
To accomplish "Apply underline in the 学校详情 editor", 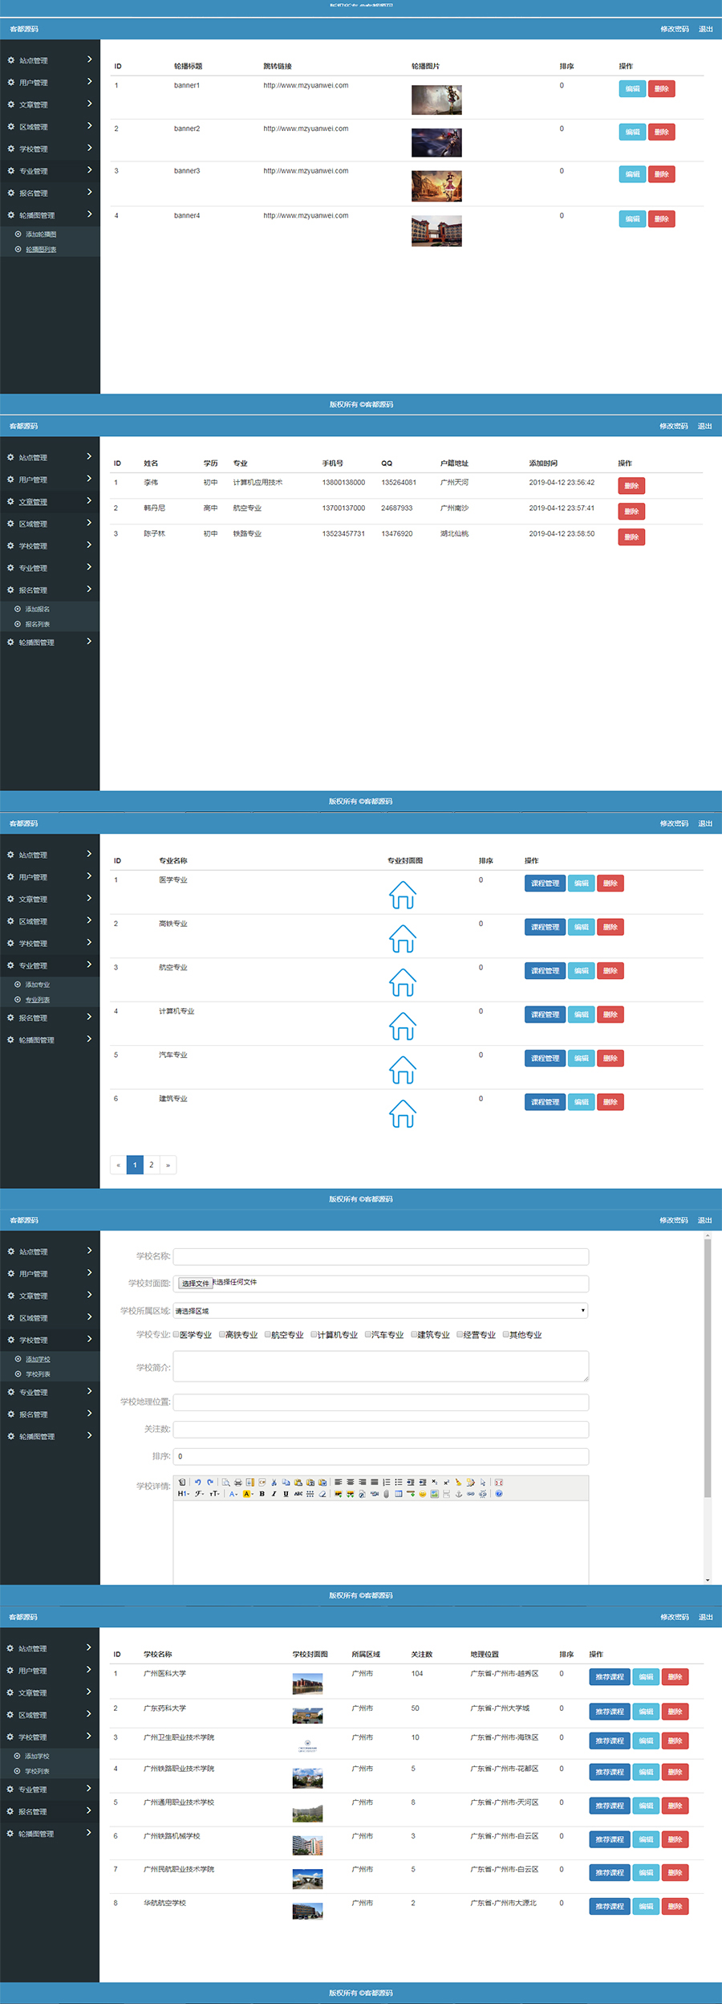I will click(286, 1494).
